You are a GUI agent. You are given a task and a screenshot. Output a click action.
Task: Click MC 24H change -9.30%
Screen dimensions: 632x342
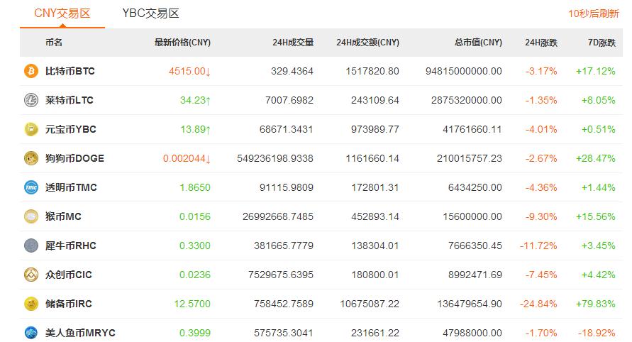[x=541, y=216]
